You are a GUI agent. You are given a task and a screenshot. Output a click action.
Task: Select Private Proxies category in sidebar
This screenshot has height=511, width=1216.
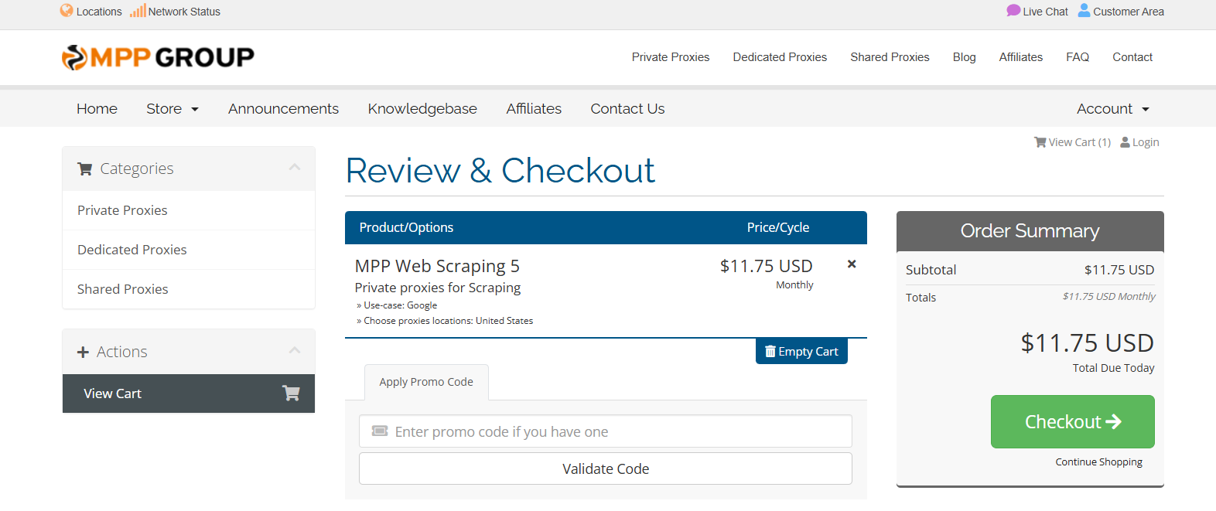(189, 210)
